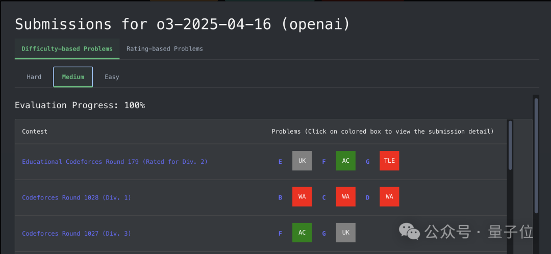
Task: Open UK box for Round 1027 problem G
Action: click(x=345, y=233)
